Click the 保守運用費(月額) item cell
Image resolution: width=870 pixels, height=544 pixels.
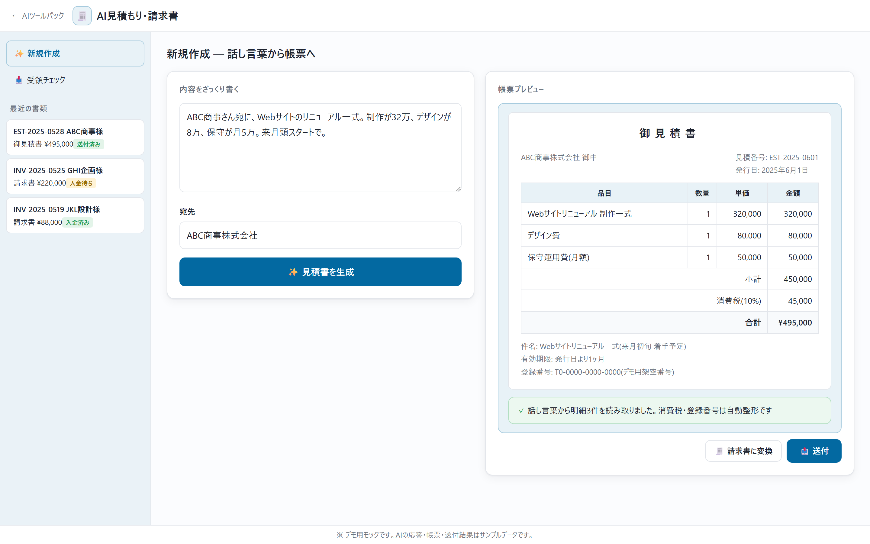point(604,257)
